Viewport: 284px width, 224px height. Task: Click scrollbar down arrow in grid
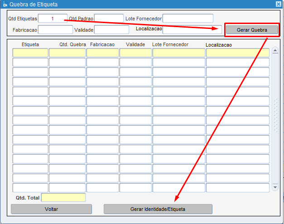click(x=274, y=187)
